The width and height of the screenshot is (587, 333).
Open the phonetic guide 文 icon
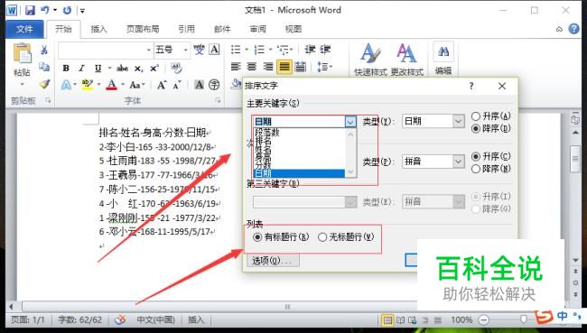point(200,50)
